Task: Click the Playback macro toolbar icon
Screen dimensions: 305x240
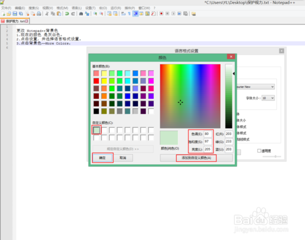Action: 173,13
